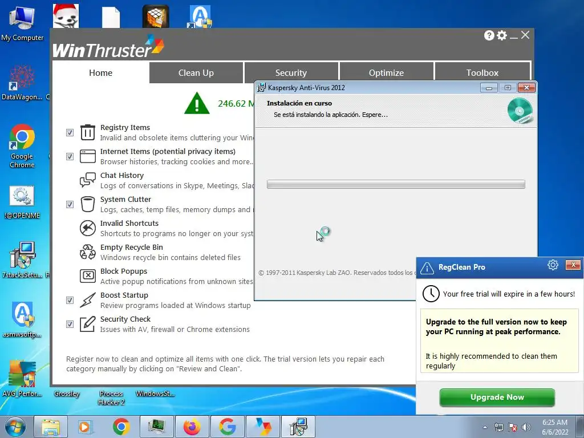Click the Chat History speech bubbles icon
The image size is (584, 438).
point(88,180)
